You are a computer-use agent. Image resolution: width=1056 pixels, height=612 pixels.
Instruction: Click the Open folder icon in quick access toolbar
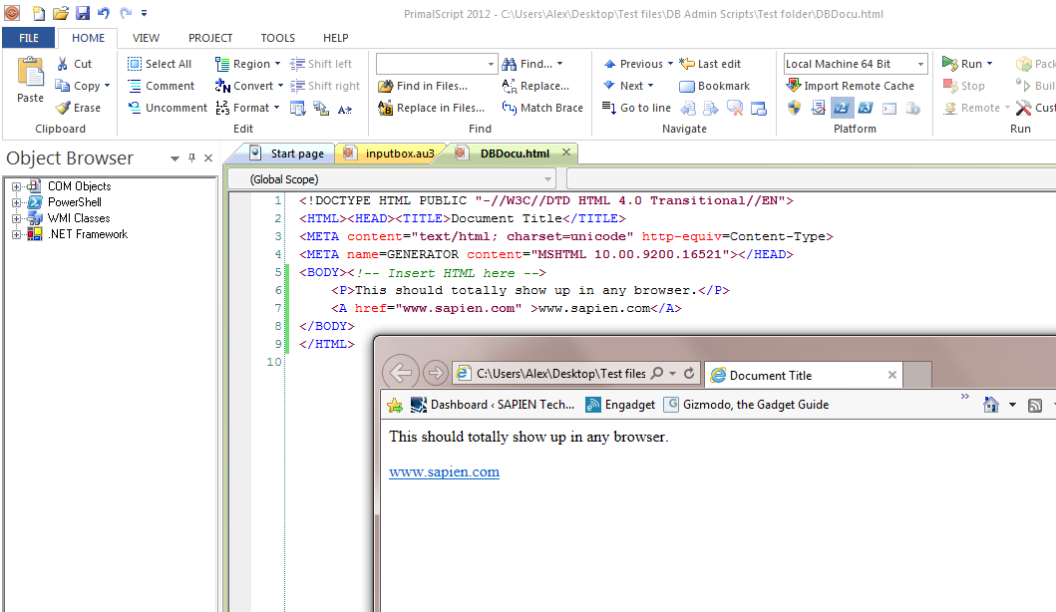tap(61, 13)
